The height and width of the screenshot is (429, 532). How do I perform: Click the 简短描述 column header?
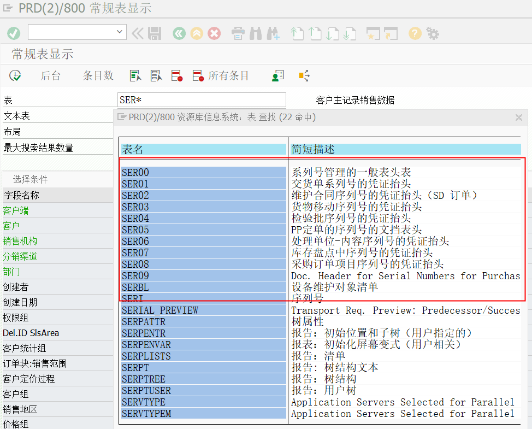(406, 149)
